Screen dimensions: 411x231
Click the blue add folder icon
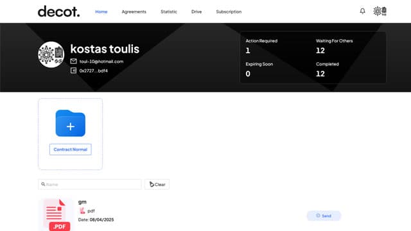tap(70, 123)
